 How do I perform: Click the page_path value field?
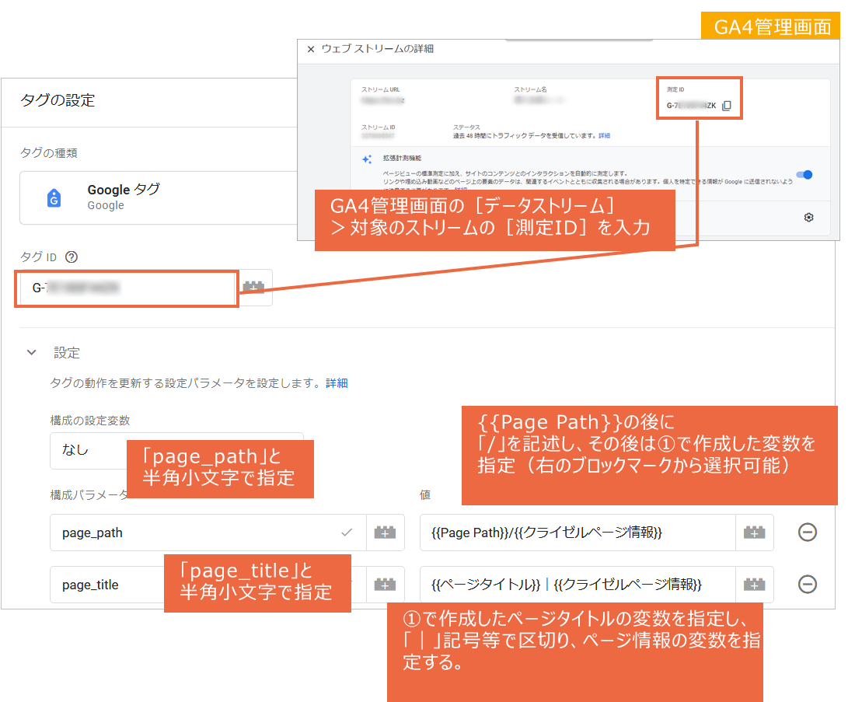pyautogui.click(x=578, y=533)
